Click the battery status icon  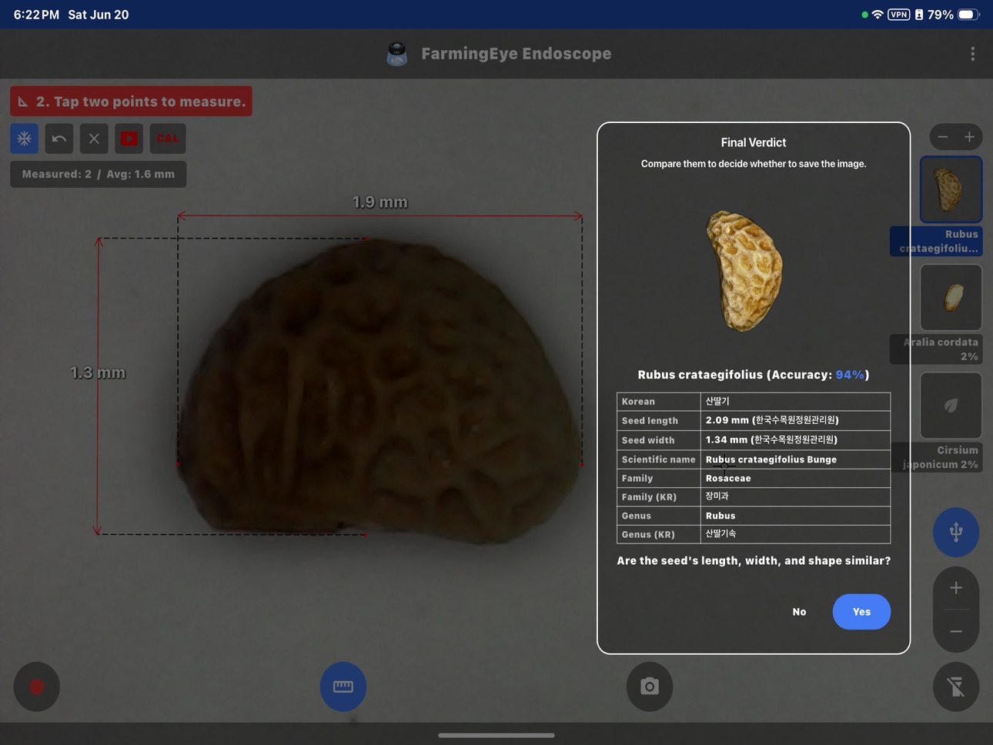(x=968, y=15)
